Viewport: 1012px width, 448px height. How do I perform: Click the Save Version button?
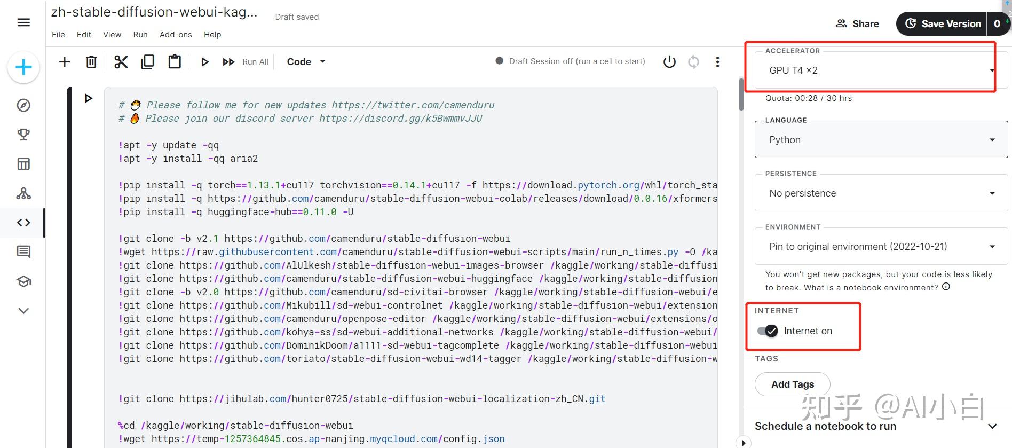click(942, 24)
